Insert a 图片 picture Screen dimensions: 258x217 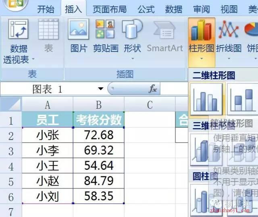(79, 35)
